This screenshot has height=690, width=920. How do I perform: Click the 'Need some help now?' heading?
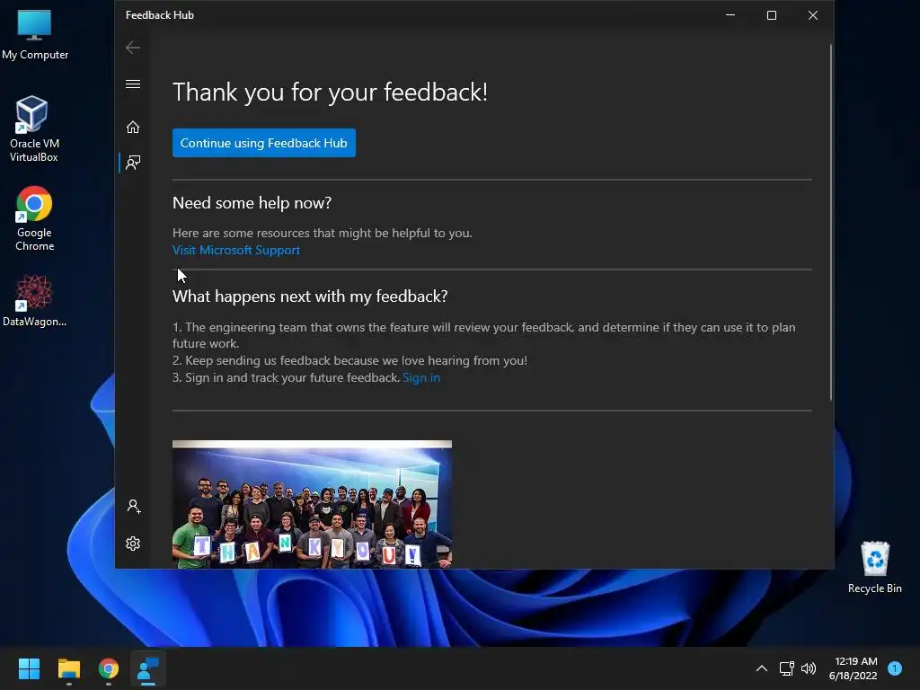(x=252, y=203)
